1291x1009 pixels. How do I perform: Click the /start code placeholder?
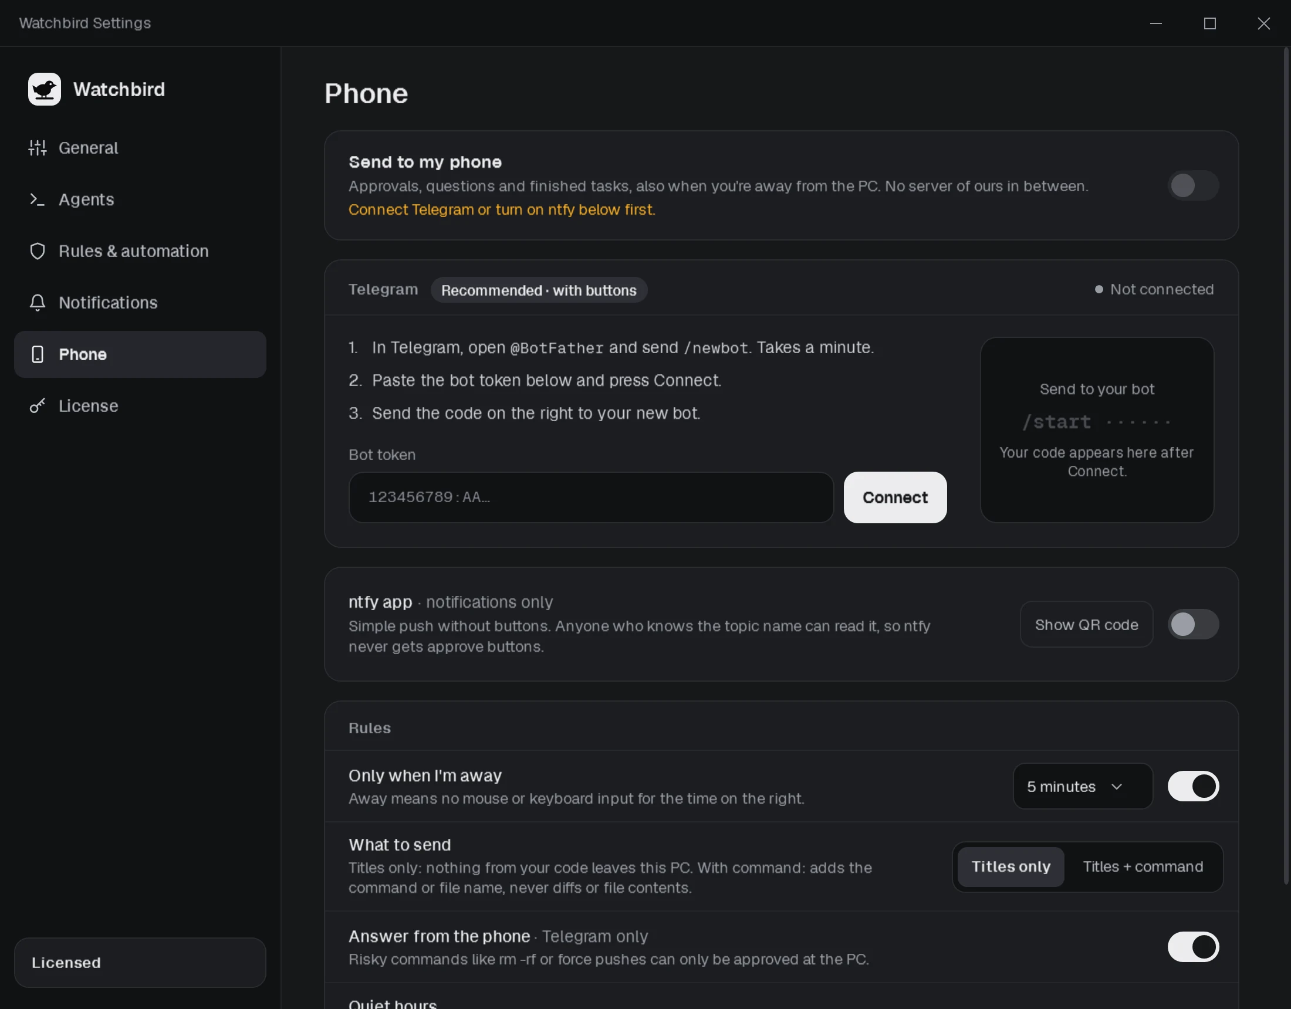pos(1097,422)
